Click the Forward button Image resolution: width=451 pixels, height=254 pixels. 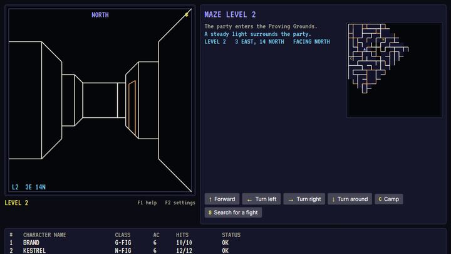tap(222, 199)
